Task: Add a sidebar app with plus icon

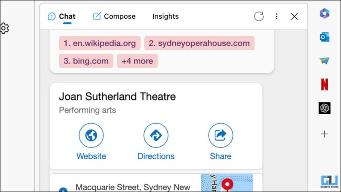Action: click(x=325, y=134)
